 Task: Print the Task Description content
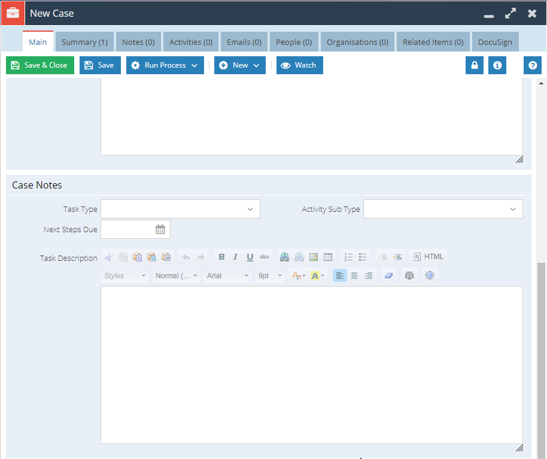[x=409, y=275]
